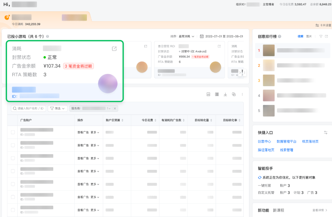Image resolution: width=332 pixels, height=217 pixels.
Task: Click help icon next to 已投小游戏 title
Action: point(48,37)
